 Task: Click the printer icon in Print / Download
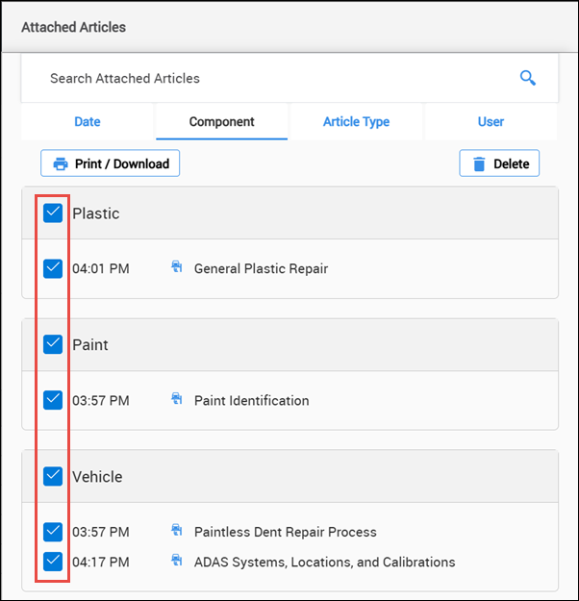(61, 163)
